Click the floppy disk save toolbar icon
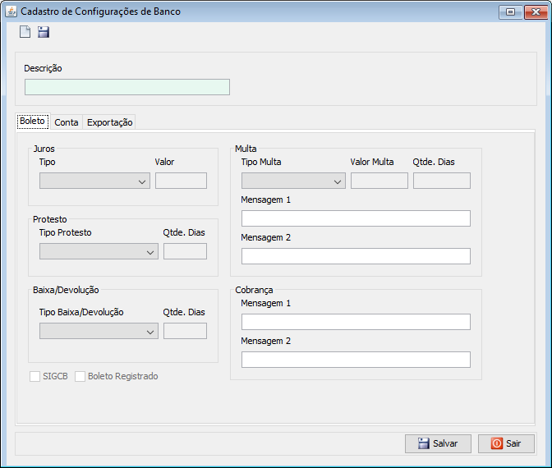Viewport: 552px width, 468px height. [x=44, y=32]
